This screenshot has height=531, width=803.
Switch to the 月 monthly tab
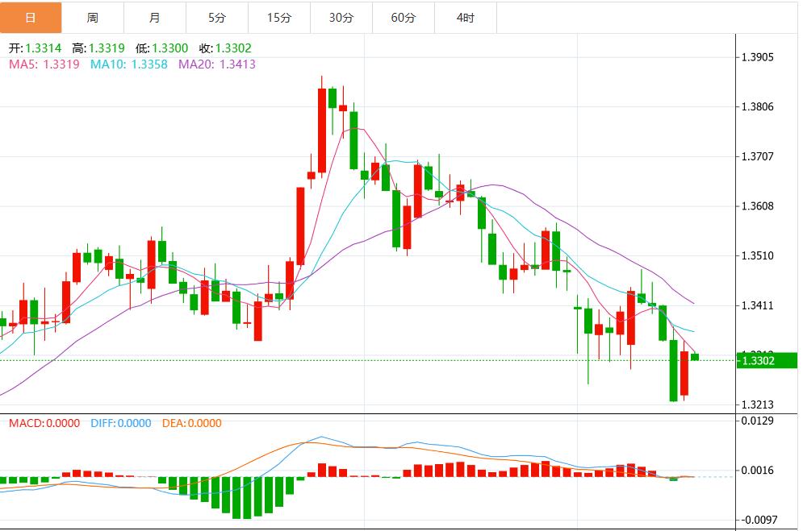pyautogui.click(x=155, y=18)
